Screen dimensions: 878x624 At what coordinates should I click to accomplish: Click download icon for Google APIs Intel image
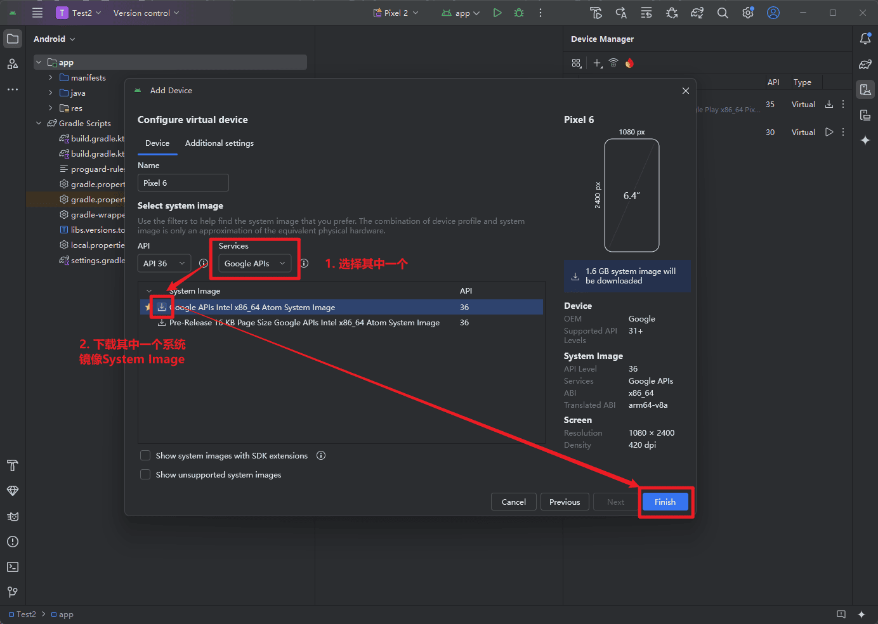pyautogui.click(x=162, y=307)
